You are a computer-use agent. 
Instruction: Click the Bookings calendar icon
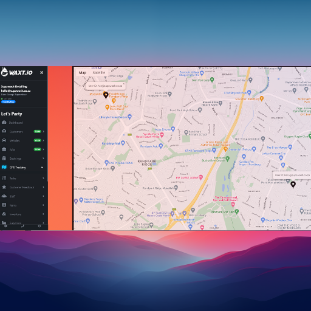(4, 158)
